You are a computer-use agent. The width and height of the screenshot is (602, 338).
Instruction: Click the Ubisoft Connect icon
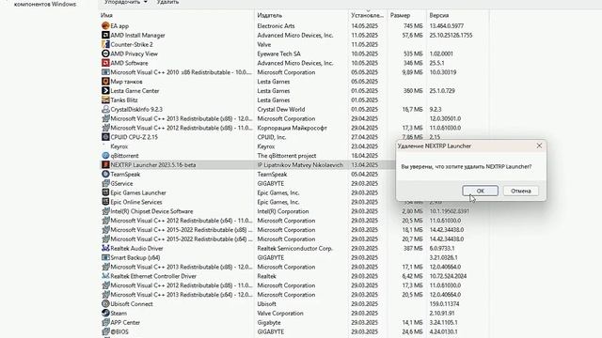[105, 304]
